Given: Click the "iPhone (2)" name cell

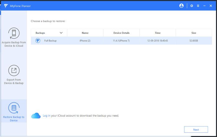Looking at the screenshot, I should (85, 41).
